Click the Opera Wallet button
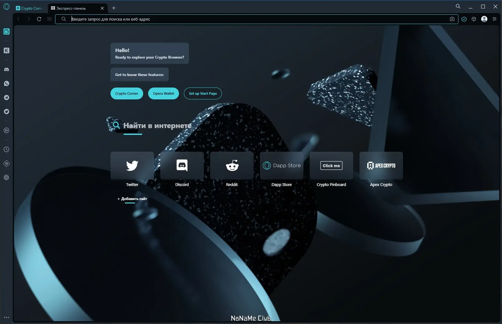 [x=163, y=93]
